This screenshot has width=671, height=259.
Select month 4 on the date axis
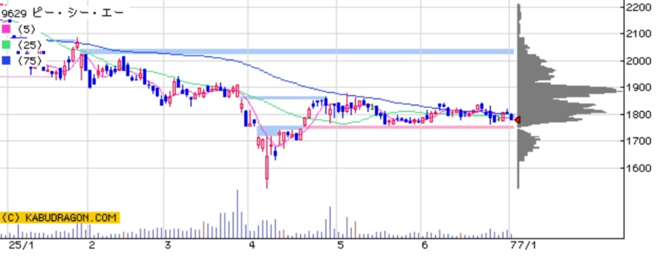click(253, 245)
